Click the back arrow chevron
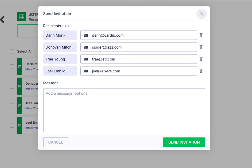The height and width of the screenshot is (168, 252). (2, 20)
